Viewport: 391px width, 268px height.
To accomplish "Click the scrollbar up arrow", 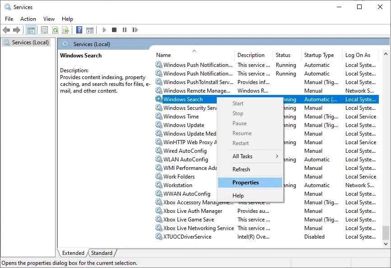I will 386,54.
